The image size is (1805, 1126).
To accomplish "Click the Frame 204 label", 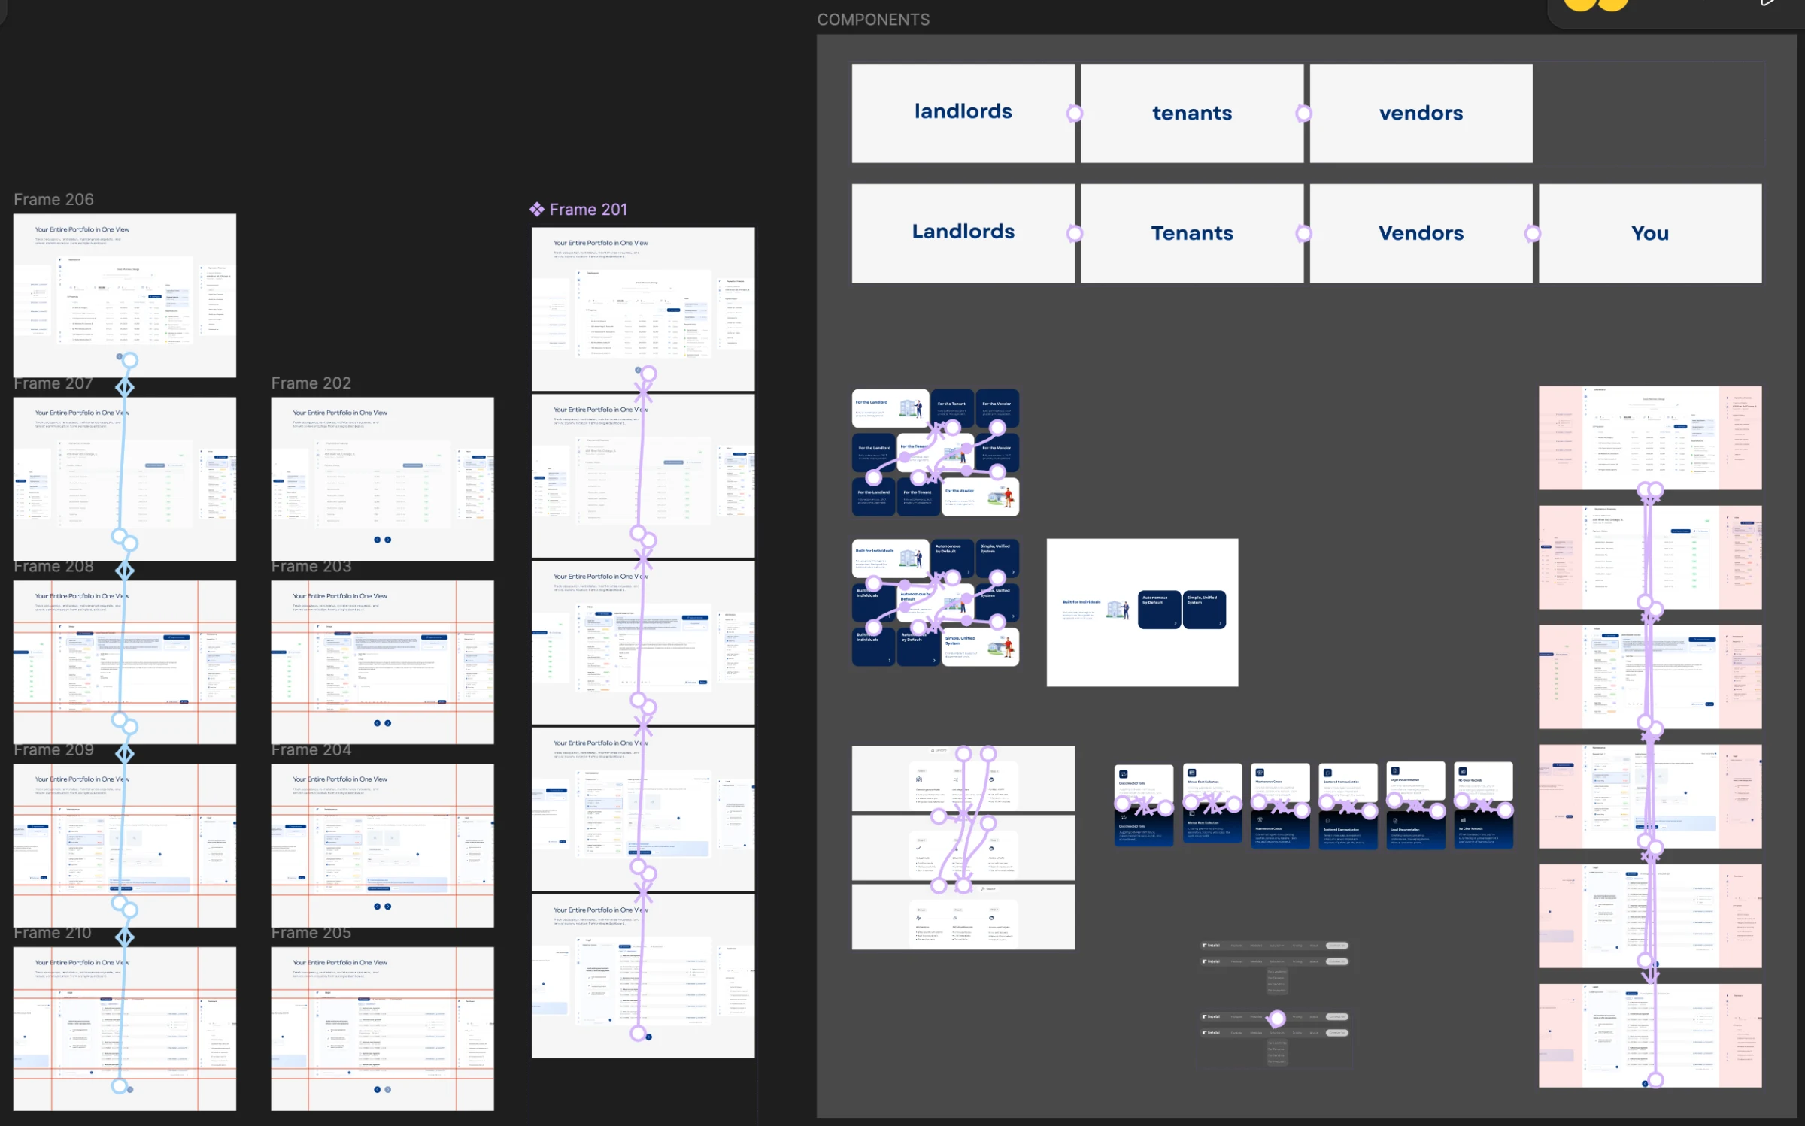I will pyautogui.click(x=311, y=750).
